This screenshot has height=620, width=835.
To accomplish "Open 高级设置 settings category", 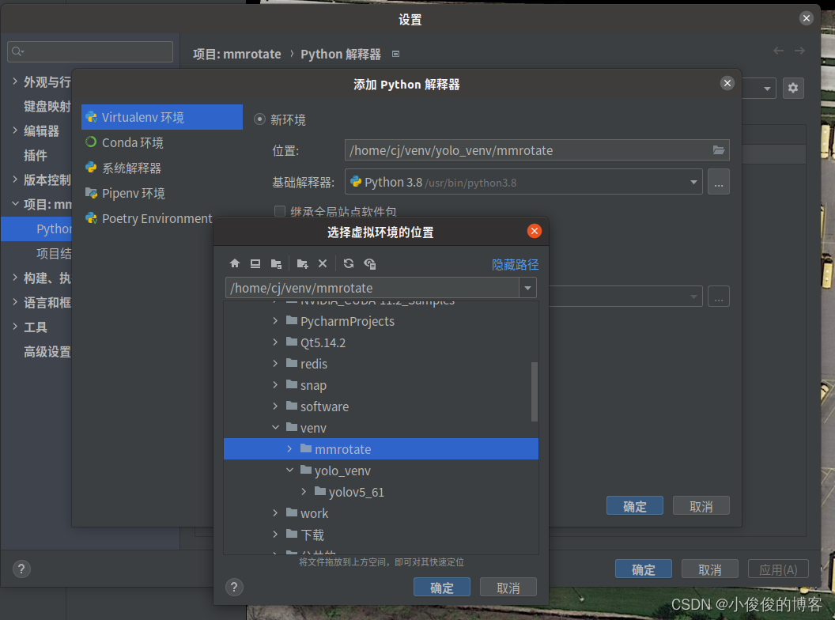I will pos(47,352).
